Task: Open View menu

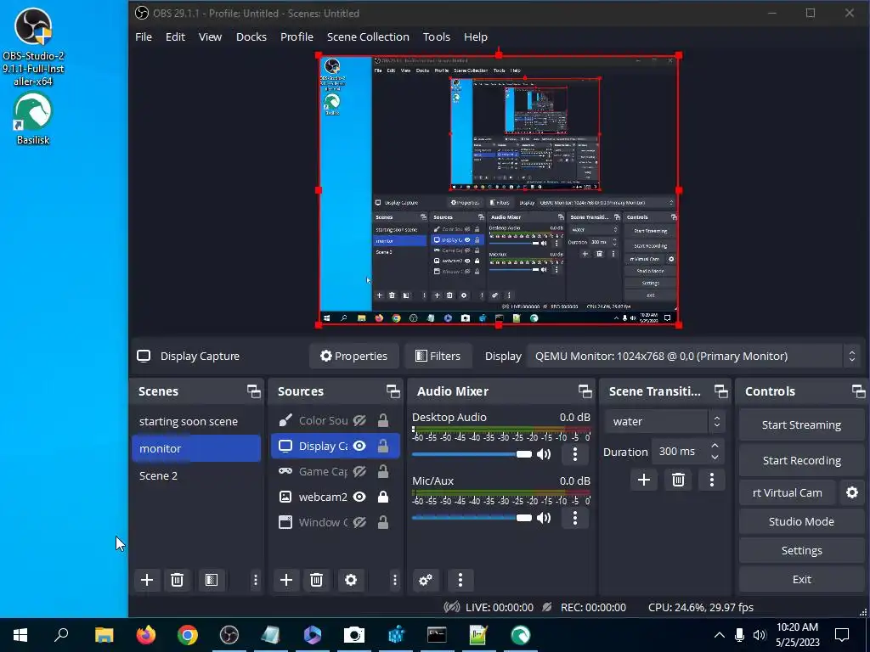Action: pyautogui.click(x=211, y=37)
